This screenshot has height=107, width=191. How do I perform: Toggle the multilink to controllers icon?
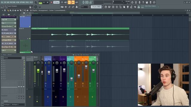pos(73,7)
